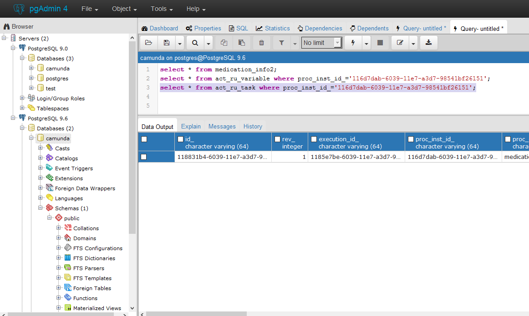Switch to the Messages results tab
Screen dimensions: 529x316
[222, 126]
